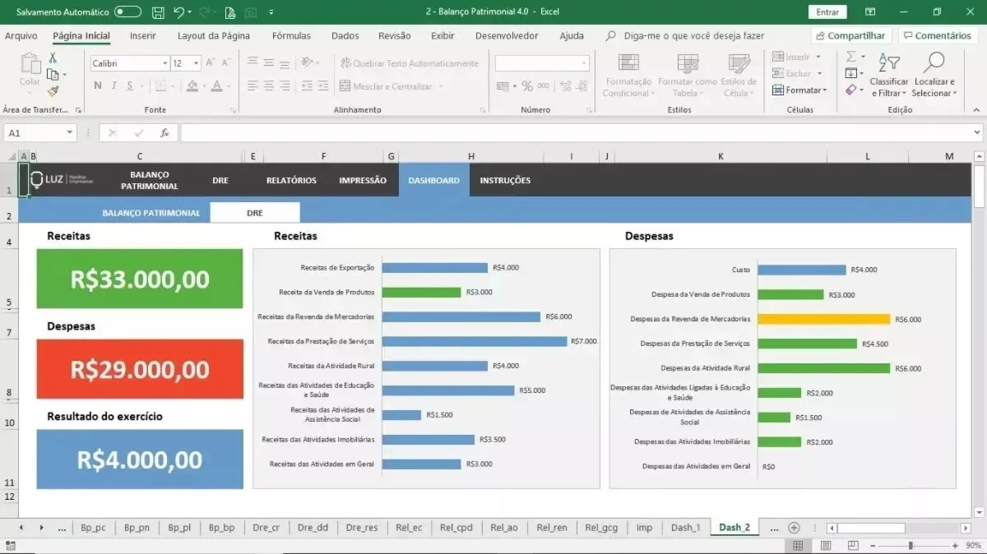Screen dimensions: 987x554
Task: Switch to the DRE toggle under header
Action: 255,212
